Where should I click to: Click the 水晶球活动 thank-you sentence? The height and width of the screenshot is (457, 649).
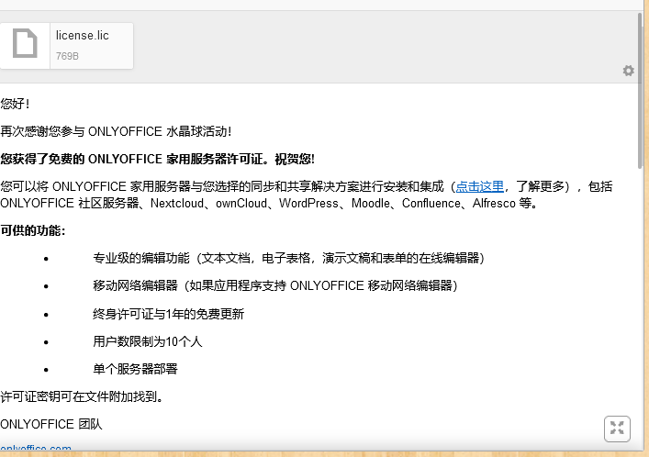coord(116,132)
